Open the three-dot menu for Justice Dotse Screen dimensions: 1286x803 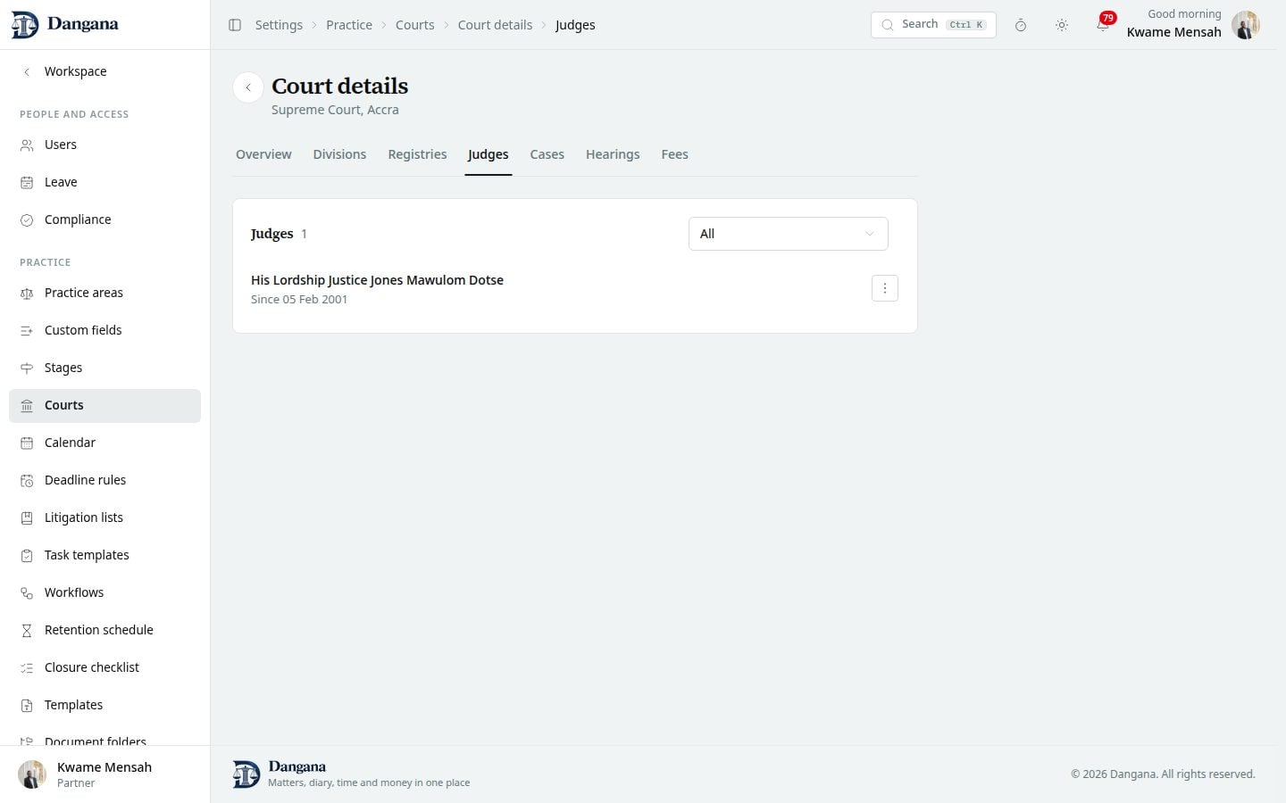pyautogui.click(x=885, y=288)
